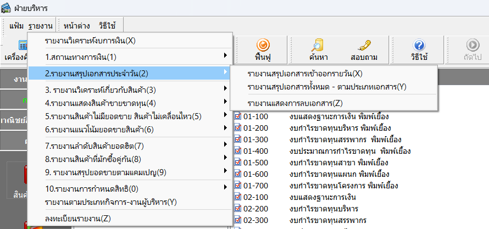Toggle the checkbox icon for report 02-200
489x229 pixels.
(238, 209)
